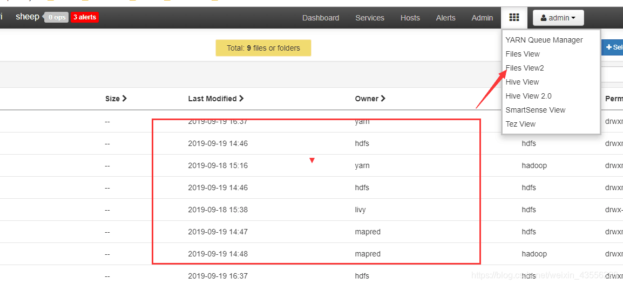
Task: Click the 0 ops badge
Action: pos(56,17)
